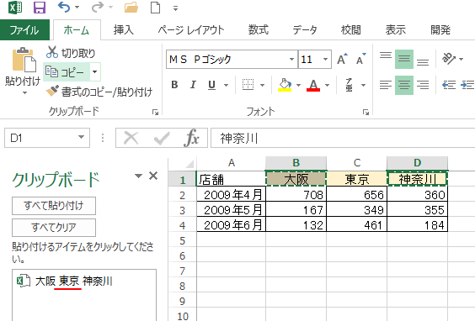Click the Undo arrow icon
The image size is (475, 321).
(64, 8)
